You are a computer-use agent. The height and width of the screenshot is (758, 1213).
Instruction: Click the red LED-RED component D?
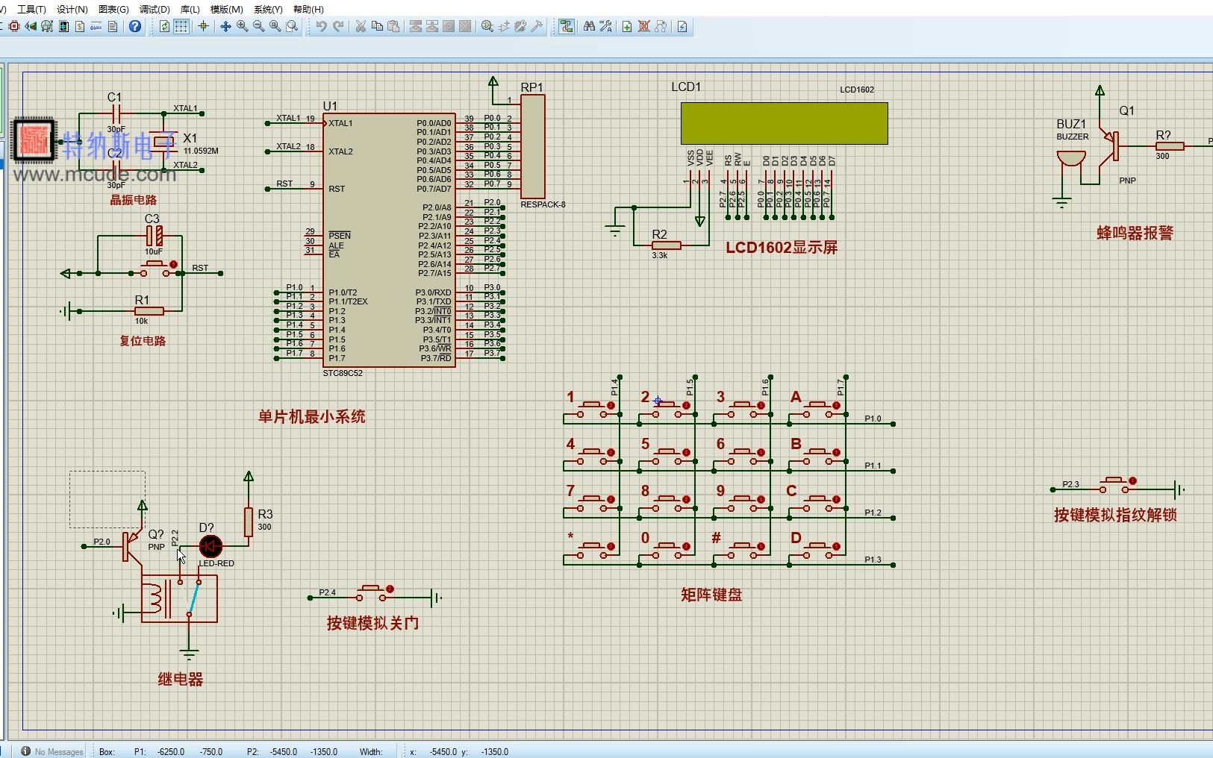click(211, 546)
